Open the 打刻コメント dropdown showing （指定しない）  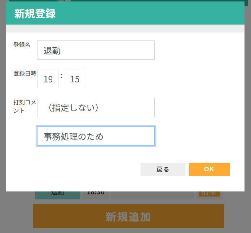(96, 108)
